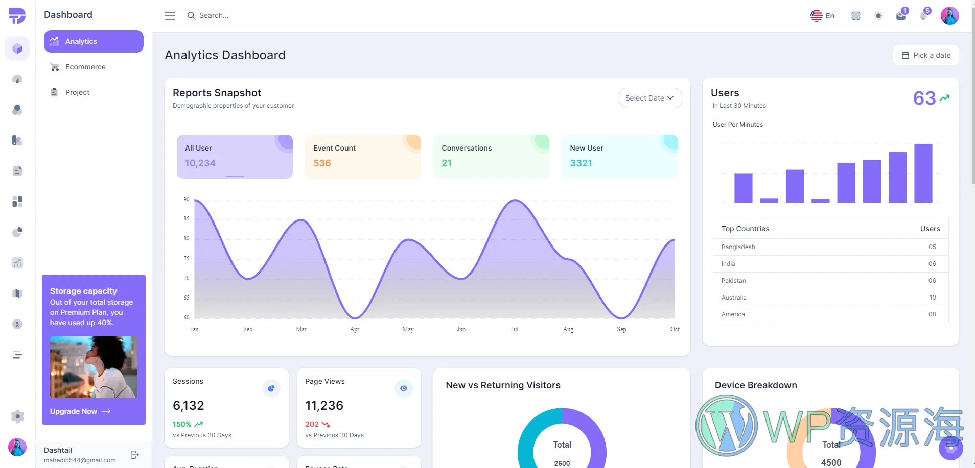Open the user profile avatar menu
The height and width of the screenshot is (468, 975).
[949, 16]
